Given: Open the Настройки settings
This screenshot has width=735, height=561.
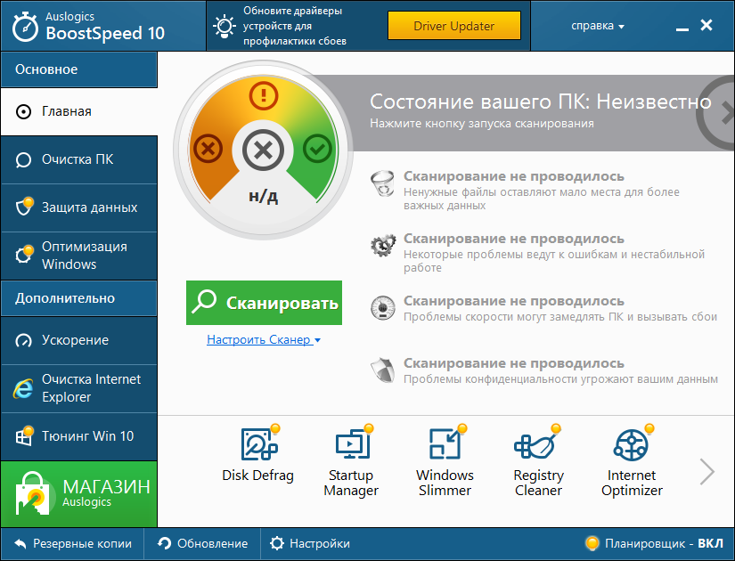Looking at the screenshot, I should pyautogui.click(x=310, y=543).
